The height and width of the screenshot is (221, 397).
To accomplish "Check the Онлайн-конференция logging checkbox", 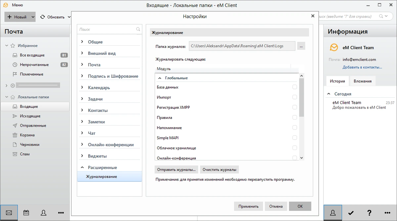I will [294, 158].
